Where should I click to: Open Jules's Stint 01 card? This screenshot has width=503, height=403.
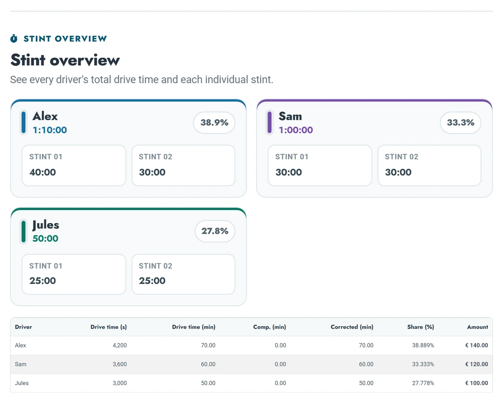74,274
